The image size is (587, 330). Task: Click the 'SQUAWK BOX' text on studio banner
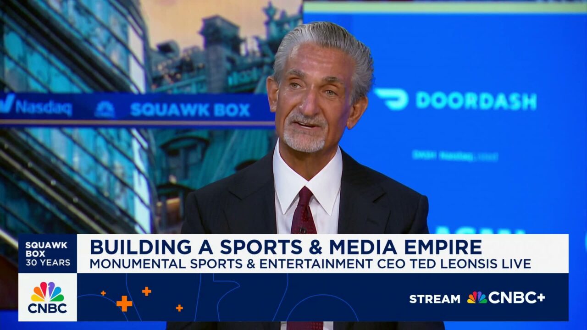pos(190,110)
